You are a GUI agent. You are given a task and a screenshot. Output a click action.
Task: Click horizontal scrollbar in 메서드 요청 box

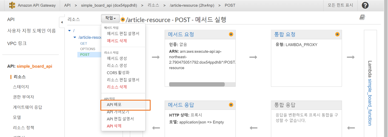[197, 84]
